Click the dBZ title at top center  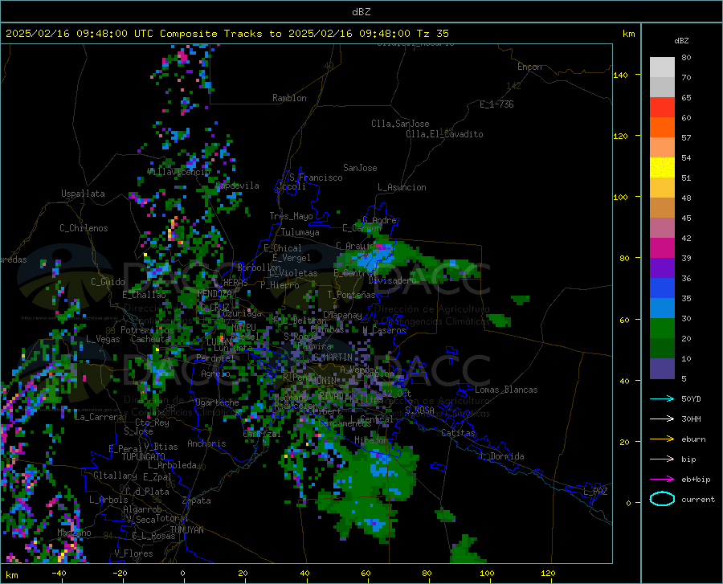point(361,12)
